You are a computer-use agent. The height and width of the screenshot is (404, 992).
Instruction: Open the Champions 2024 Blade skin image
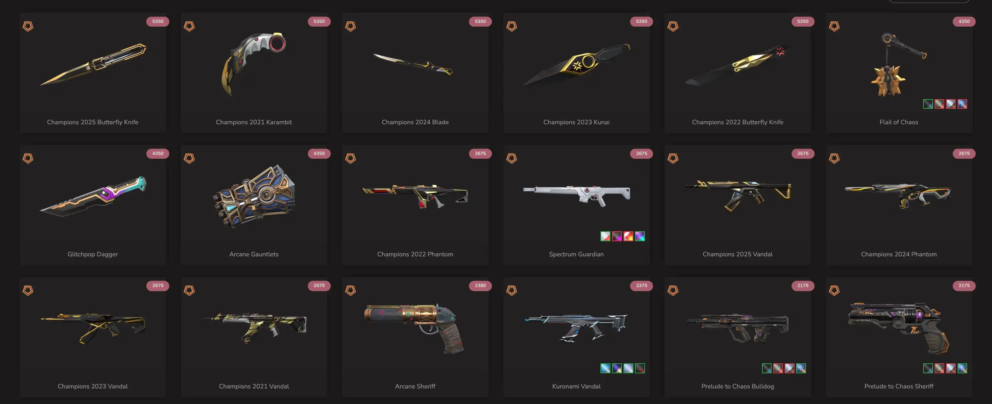(414, 64)
